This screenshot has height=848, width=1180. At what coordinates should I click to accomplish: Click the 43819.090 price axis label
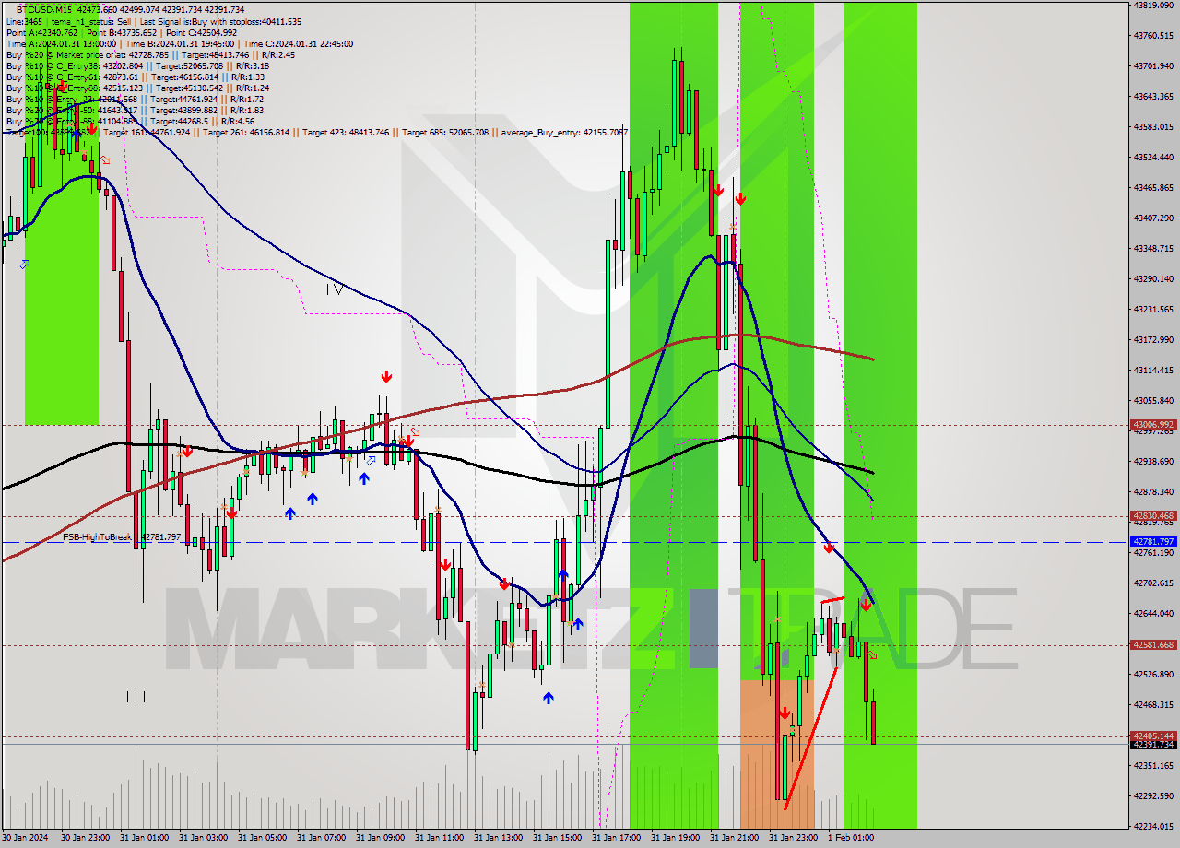(x=1153, y=5)
